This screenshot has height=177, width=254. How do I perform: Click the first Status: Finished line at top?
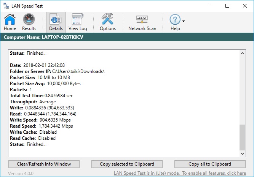tap(28, 53)
